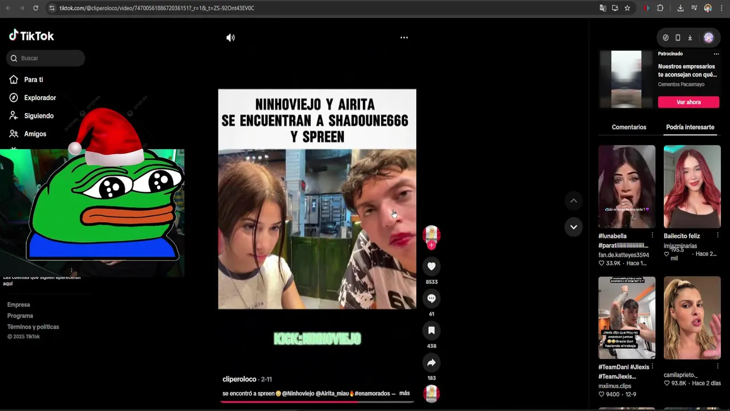Open the #TeamDani #Jlexis video thumbnail
The height and width of the screenshot is (411, 730).
coord(627,318)
